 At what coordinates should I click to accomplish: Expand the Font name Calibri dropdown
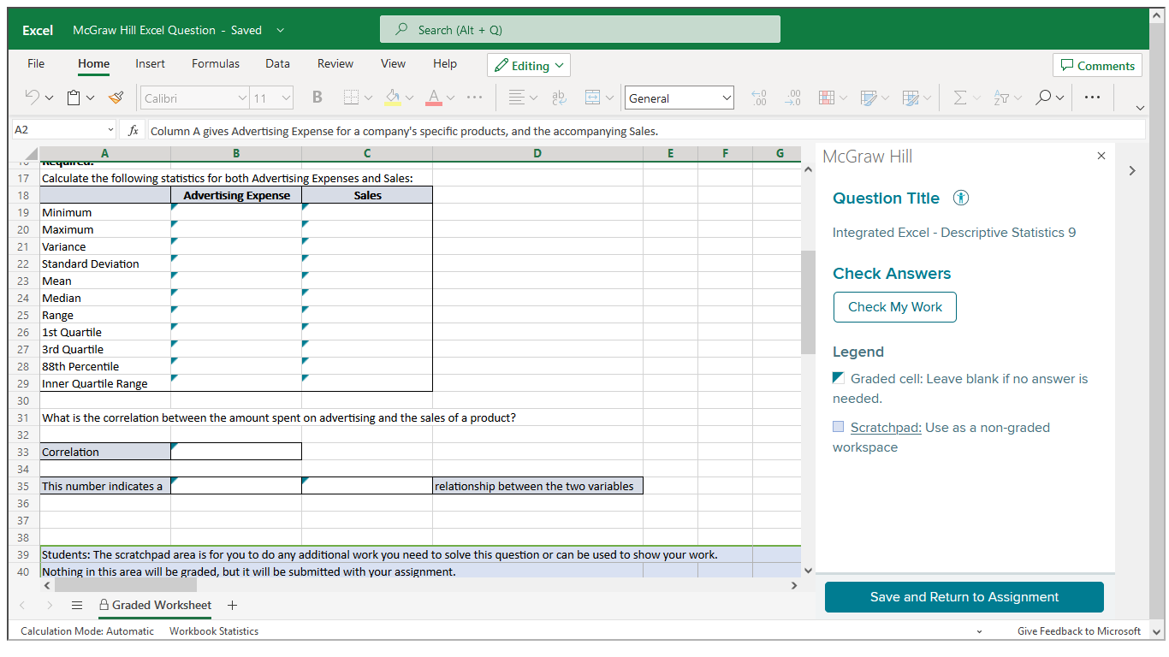pos(244,97)
